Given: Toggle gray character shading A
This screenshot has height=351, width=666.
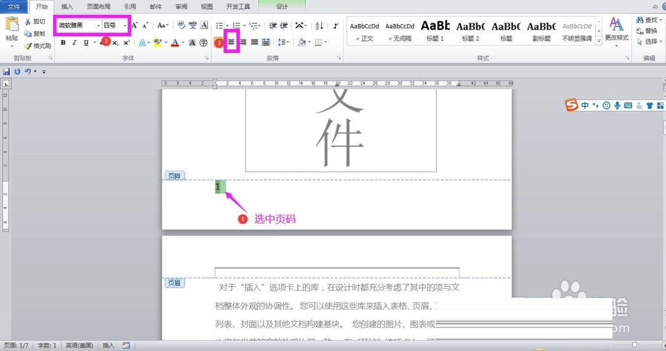Looking at the screenshot, I should (x=192, y=42).
